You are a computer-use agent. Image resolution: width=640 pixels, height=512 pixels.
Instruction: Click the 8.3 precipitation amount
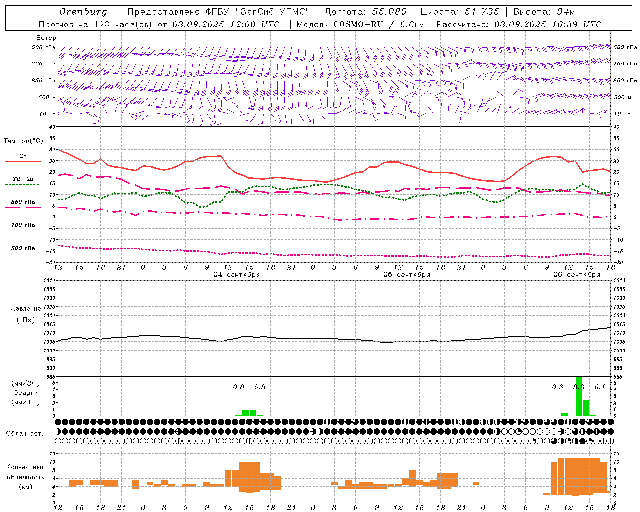tap(579, 387)
